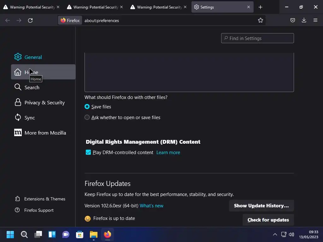Viewport: 323px width, 242px height.
Task: Open Privacy & Security settings
Action: pos(43,102)
